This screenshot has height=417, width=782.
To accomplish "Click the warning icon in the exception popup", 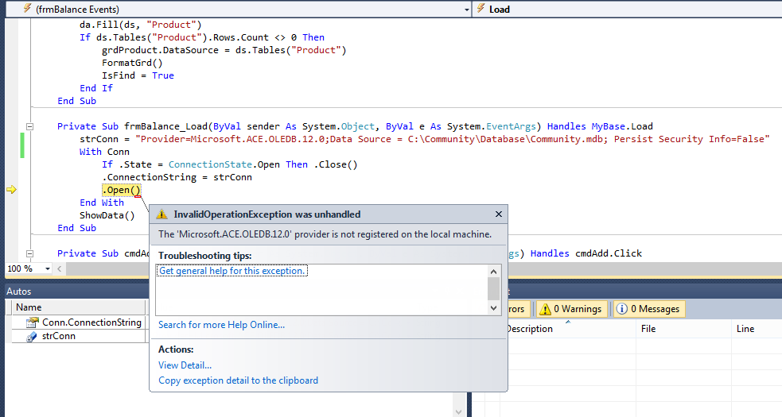I will tap(162, 214).
